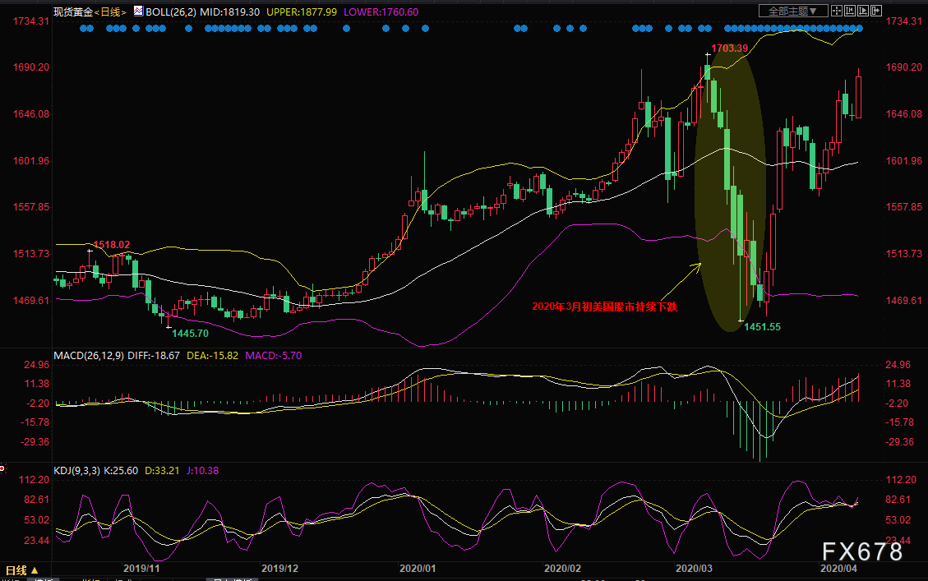Viewport: 928px width, 581px height.
Task: Click the 1703.39 high price label
Action: [x=730, y=48]
